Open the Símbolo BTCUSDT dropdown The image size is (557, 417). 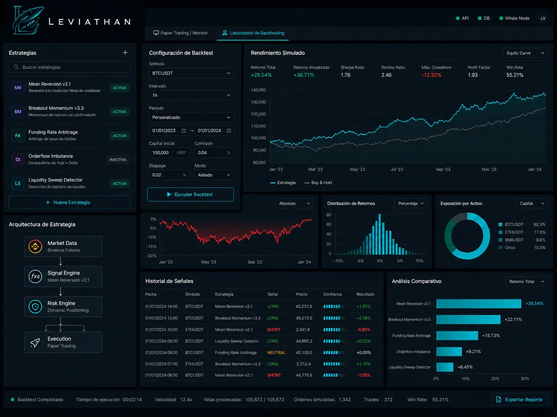tap(191, 73)
